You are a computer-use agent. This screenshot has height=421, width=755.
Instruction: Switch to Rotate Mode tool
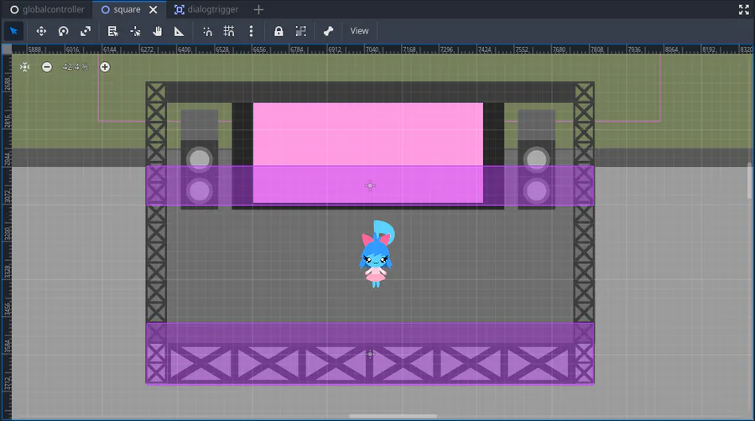point(63,31)
